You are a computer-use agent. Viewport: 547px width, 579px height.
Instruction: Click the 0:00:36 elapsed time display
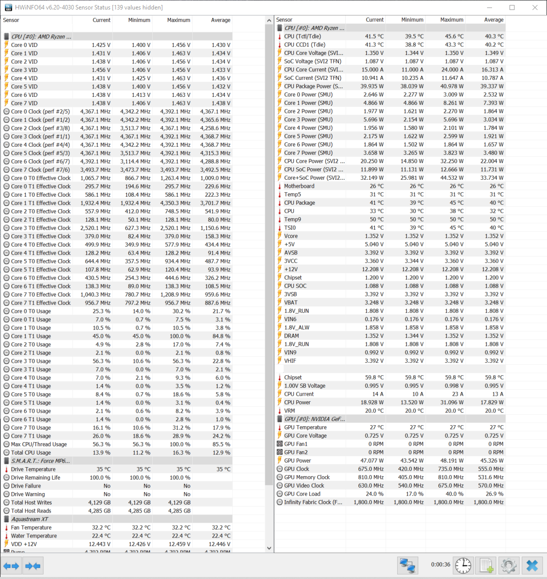[x=441, y=565]
